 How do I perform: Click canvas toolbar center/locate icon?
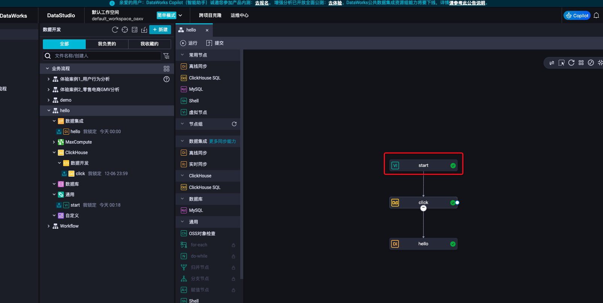click(x=591, y=63)
